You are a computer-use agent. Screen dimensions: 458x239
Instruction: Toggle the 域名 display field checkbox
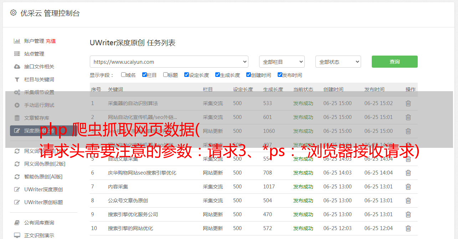pos(123,75)
